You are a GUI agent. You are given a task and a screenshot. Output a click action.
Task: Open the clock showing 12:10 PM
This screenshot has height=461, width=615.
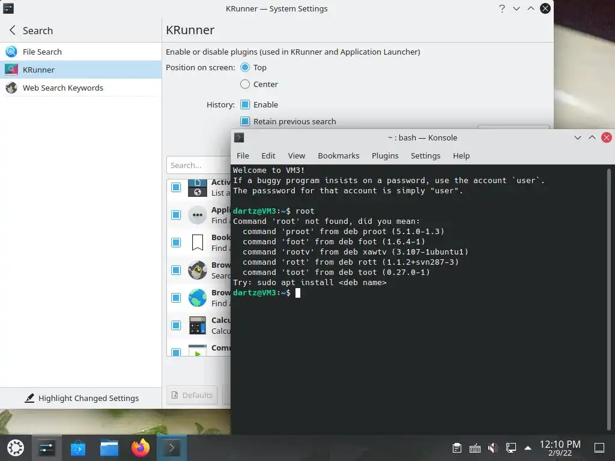[x=560, y=448]
